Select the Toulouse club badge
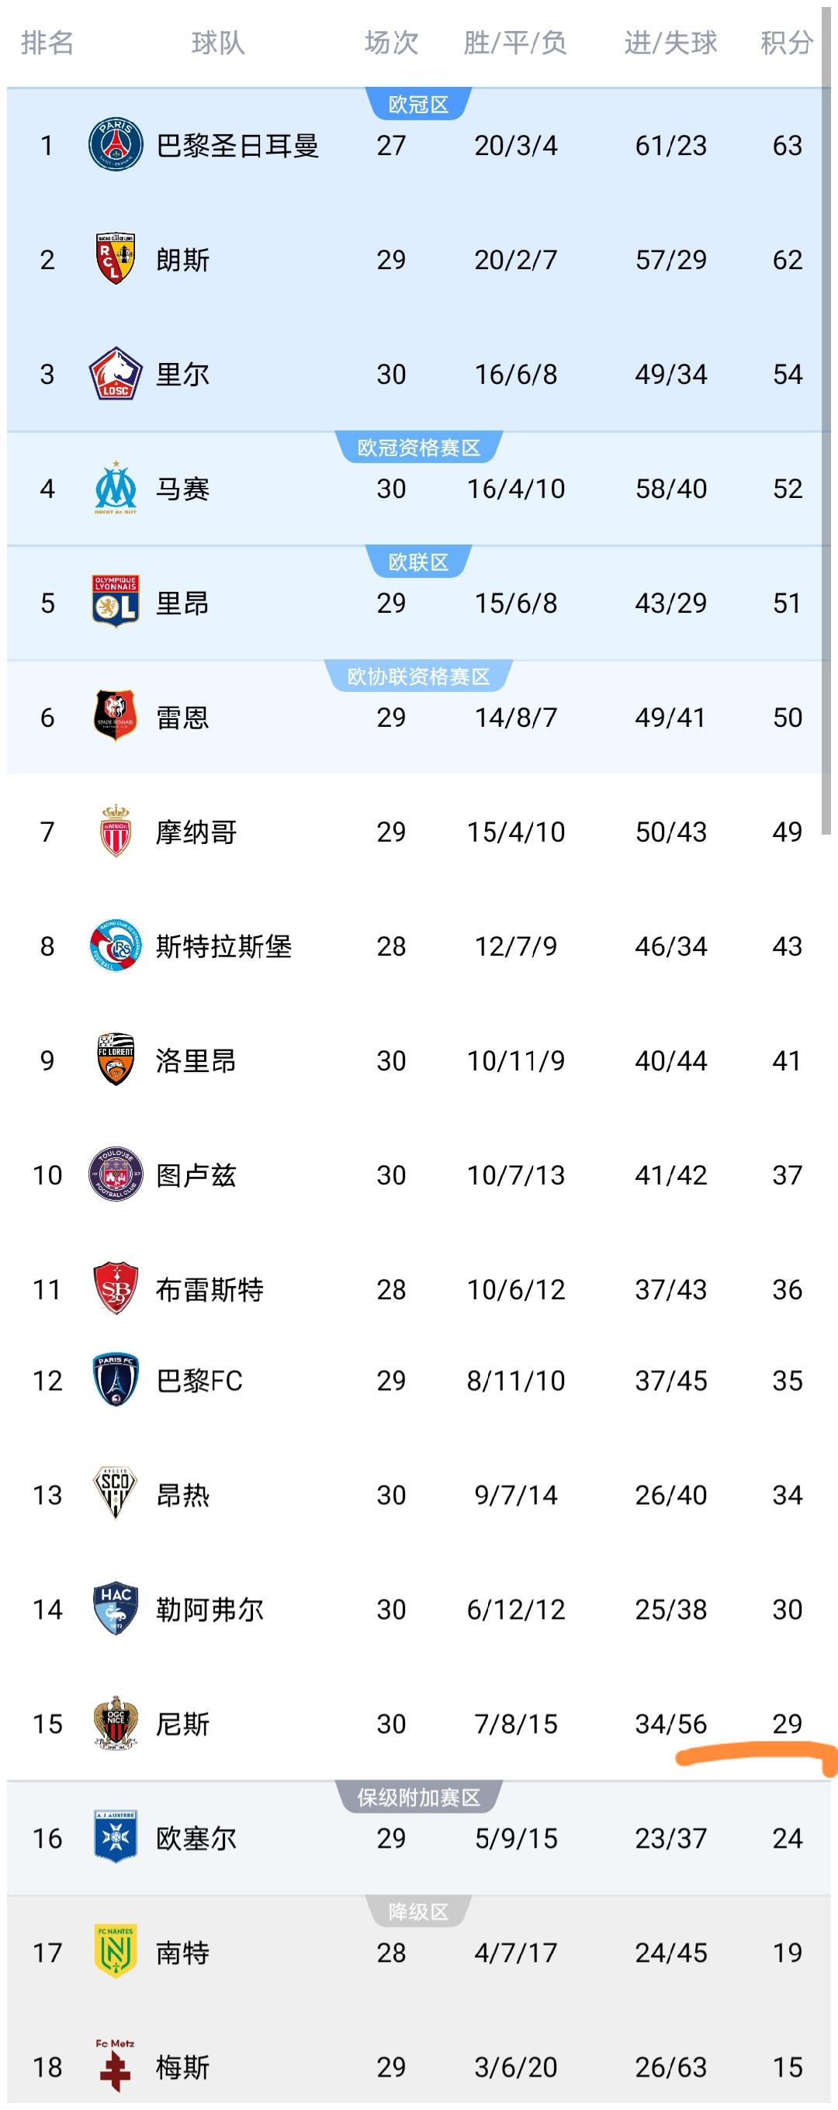 [x=116, y=1174]
